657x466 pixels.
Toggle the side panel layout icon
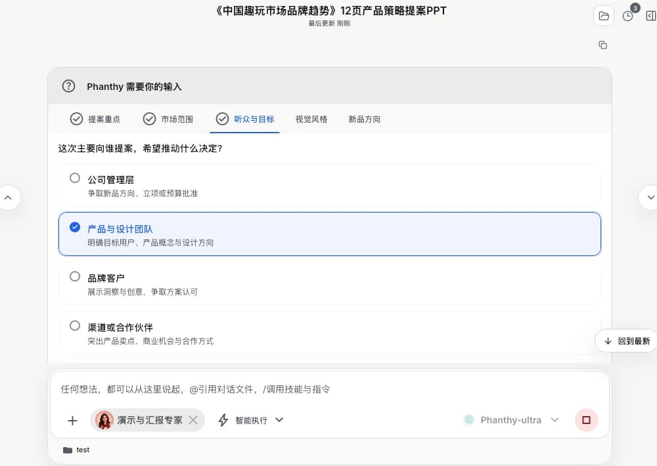[x=650, y=16]
